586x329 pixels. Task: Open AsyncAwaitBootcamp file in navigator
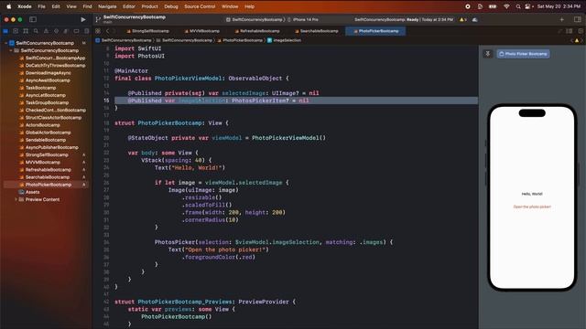tap(45, 80)
